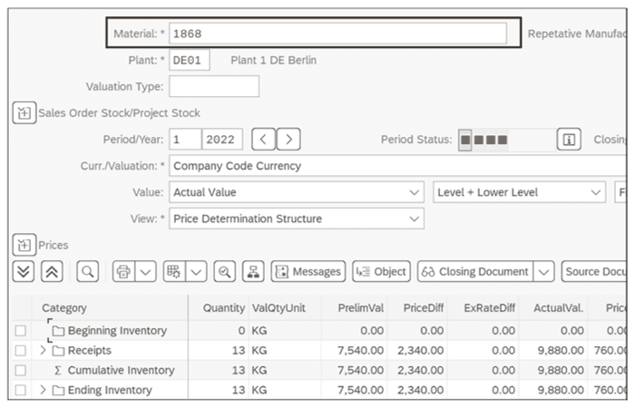This screenshot has height=407, width=635.
Task: Click the Plant field DE01
Action: coord(189,60)
